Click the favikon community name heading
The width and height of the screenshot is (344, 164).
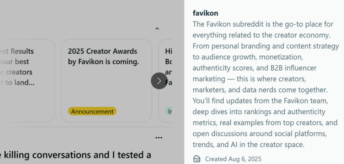tap(205, 13)
